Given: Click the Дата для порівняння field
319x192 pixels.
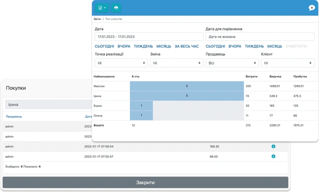Looking at the screenshot, I should pos(260,37).
